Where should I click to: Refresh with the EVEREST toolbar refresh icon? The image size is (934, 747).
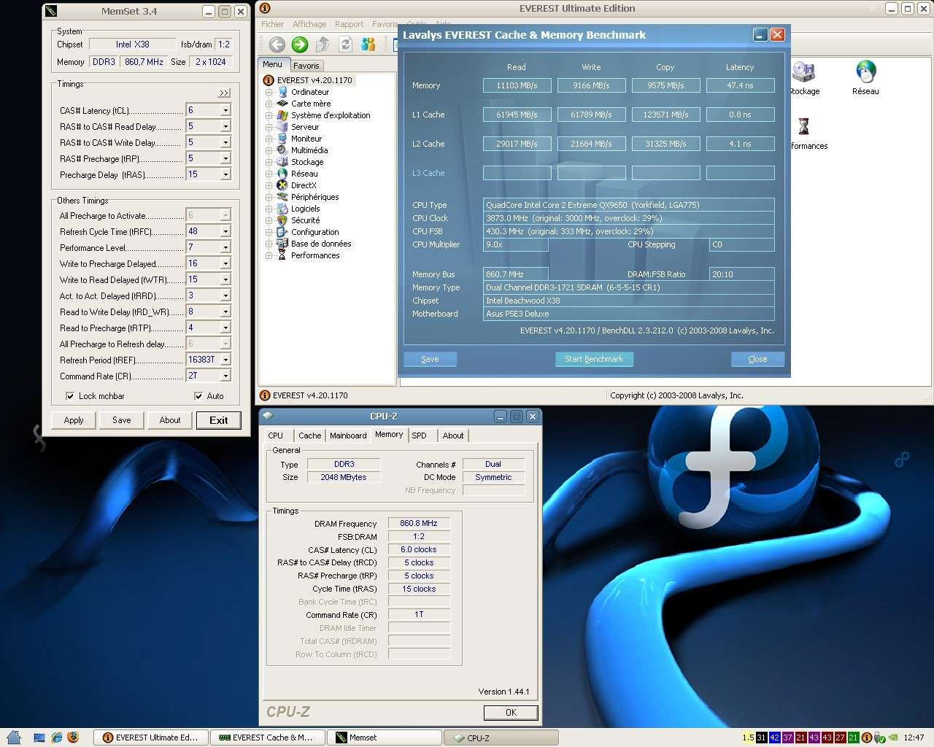(346, 44)
